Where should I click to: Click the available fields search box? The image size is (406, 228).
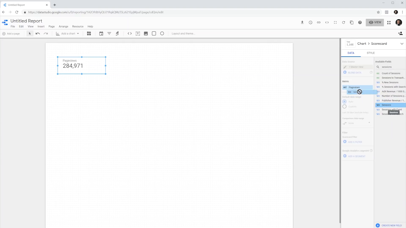(390, 67)
